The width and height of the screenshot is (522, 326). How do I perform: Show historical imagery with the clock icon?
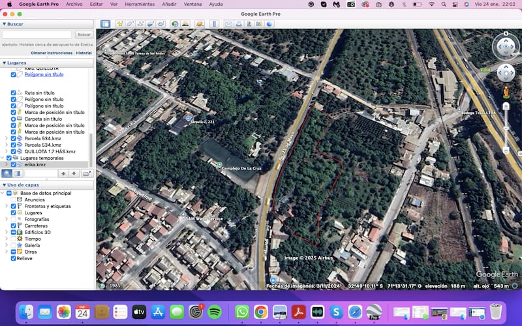175,24
